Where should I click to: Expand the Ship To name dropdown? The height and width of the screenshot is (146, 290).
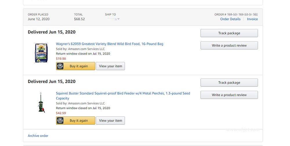tap(113, 19)
